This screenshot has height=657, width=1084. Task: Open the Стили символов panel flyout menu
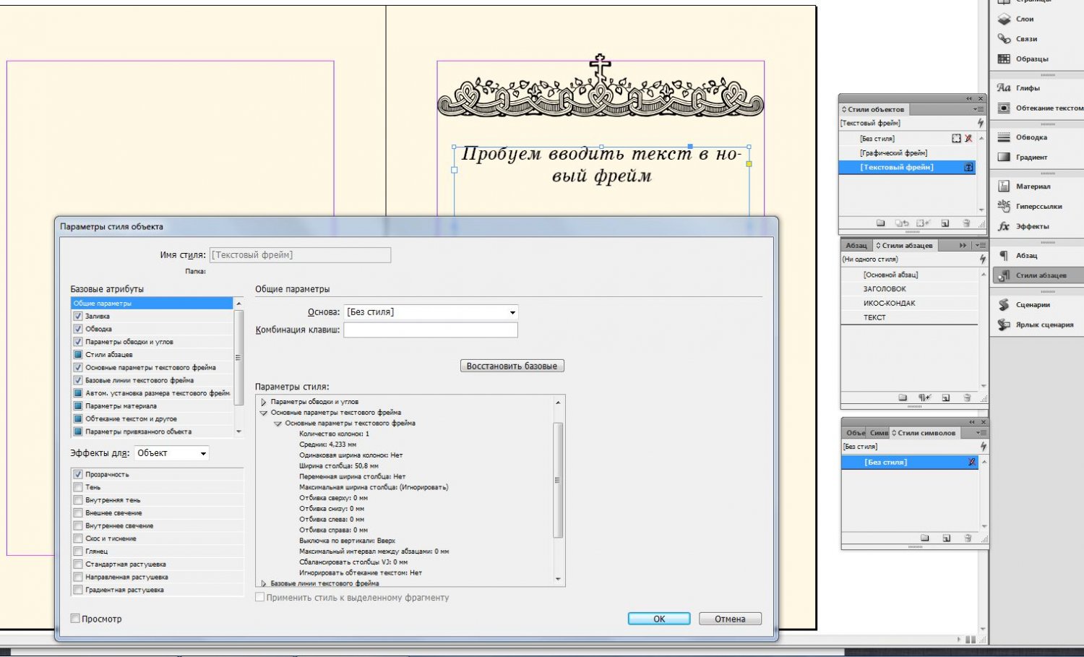981,433
